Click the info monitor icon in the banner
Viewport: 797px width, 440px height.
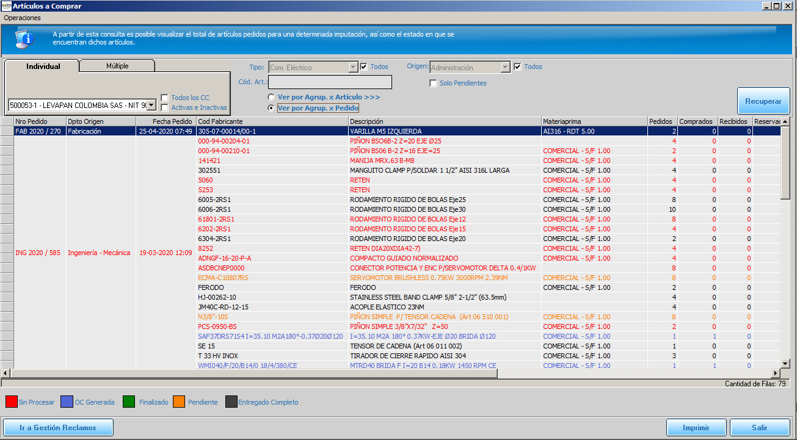point(24,40)
